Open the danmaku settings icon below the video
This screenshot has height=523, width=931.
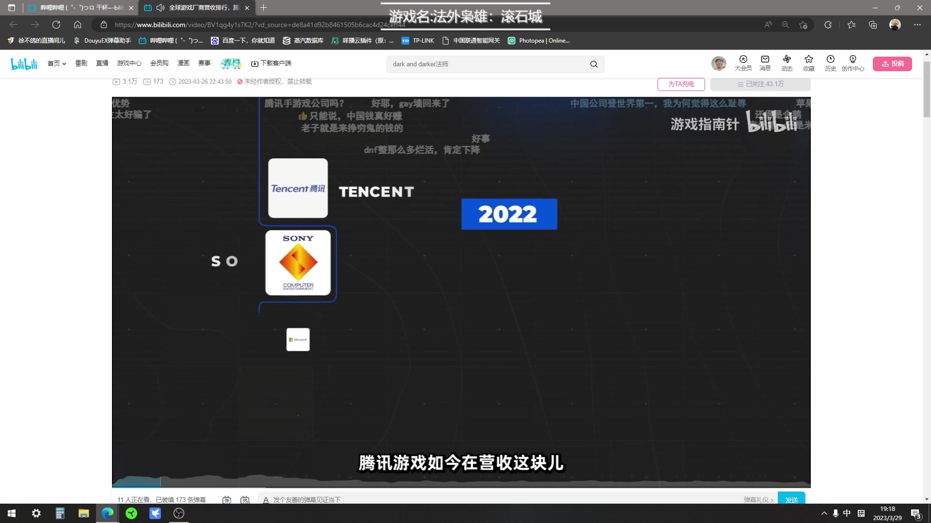point(245,500)
